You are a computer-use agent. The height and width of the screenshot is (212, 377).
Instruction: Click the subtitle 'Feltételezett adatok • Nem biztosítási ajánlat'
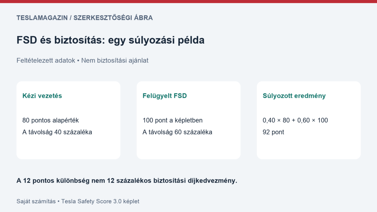coord(82,60)
